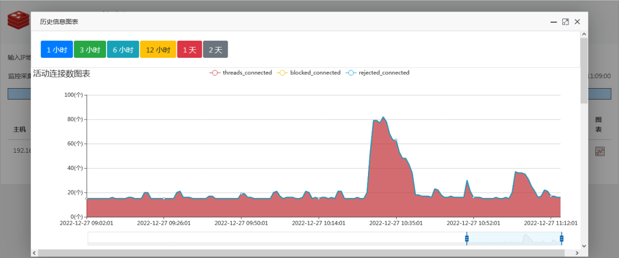Click the Redis logo icon

click(x=18, y=21)
